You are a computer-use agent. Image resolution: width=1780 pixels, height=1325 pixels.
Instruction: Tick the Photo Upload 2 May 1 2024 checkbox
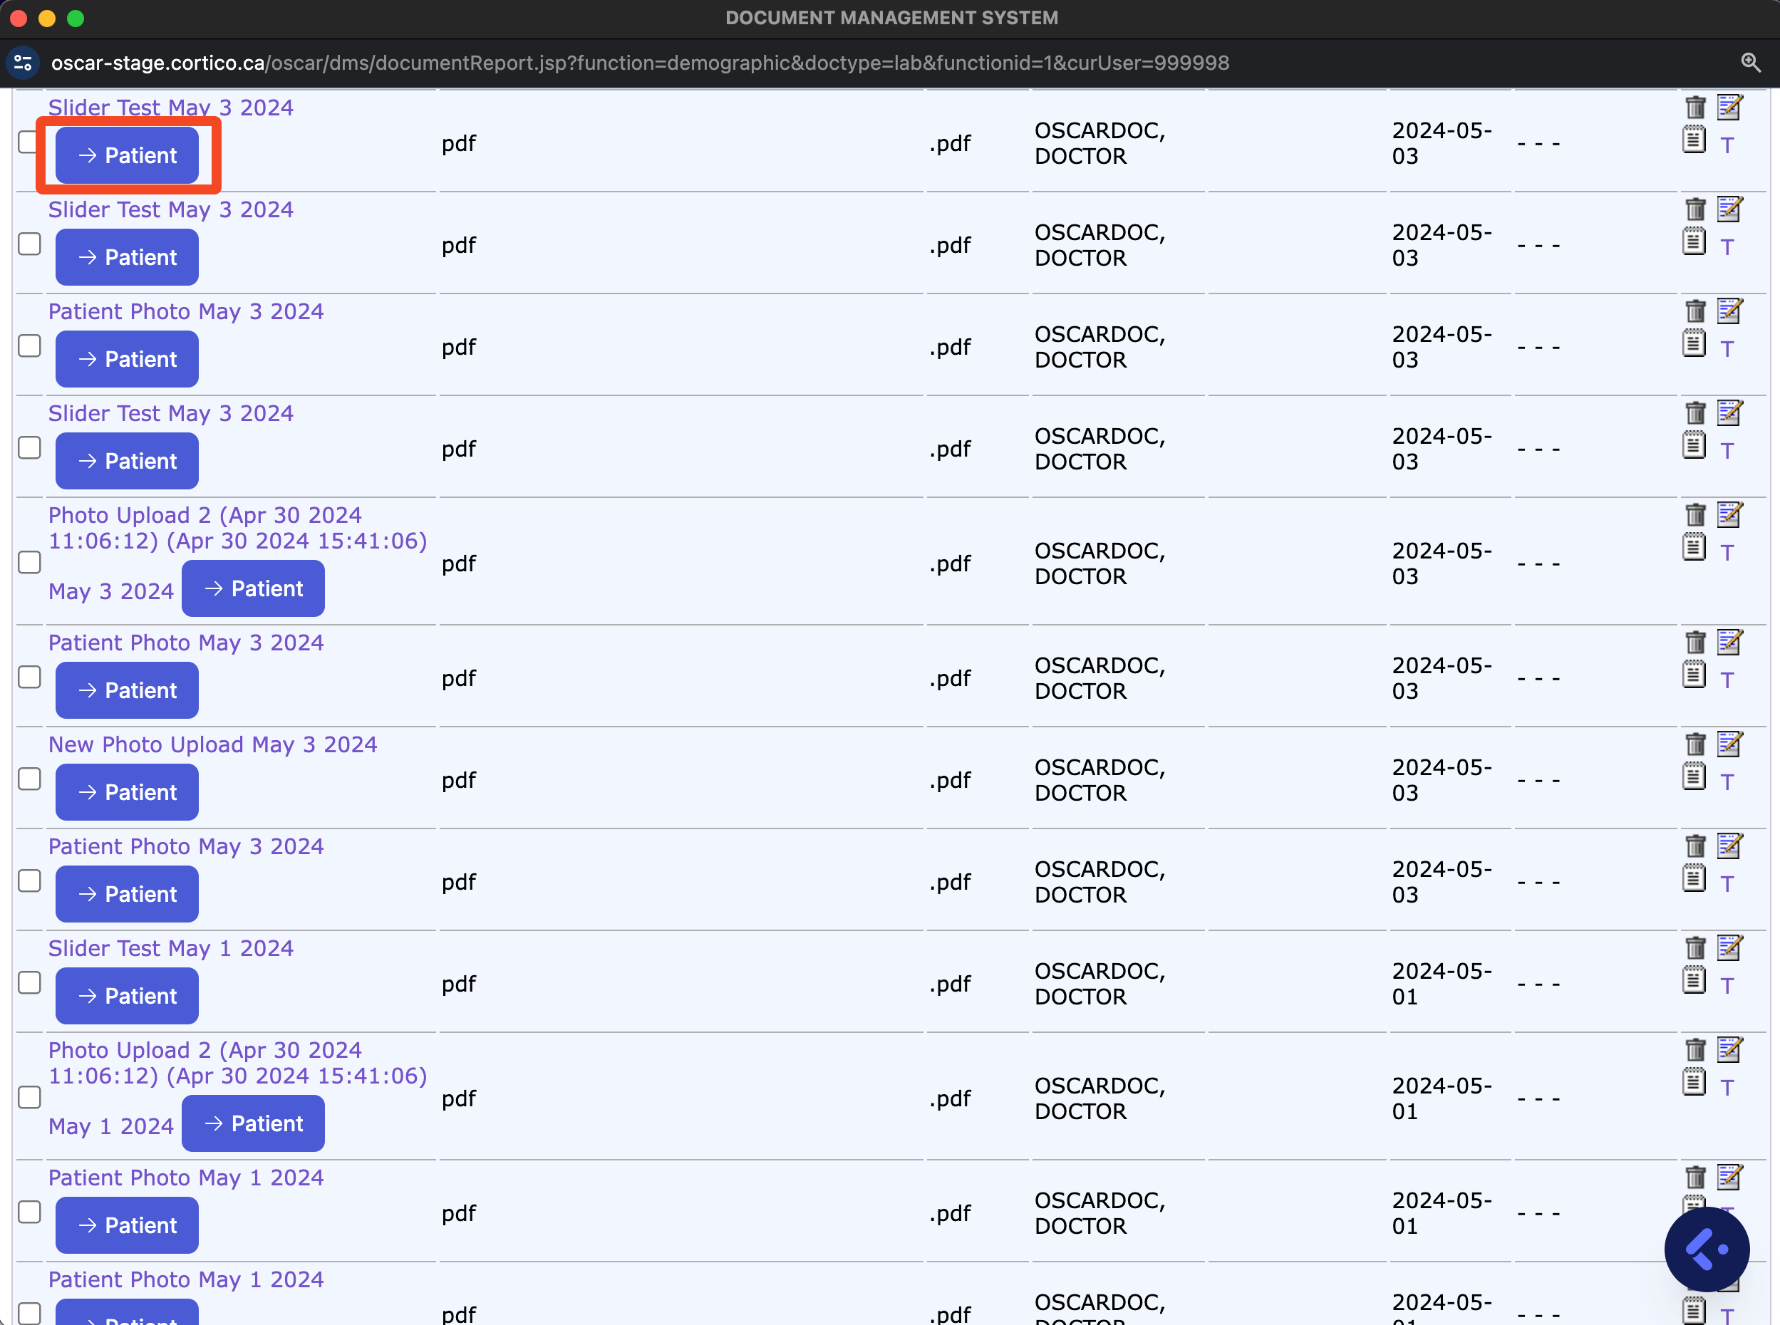[30, 1097]
